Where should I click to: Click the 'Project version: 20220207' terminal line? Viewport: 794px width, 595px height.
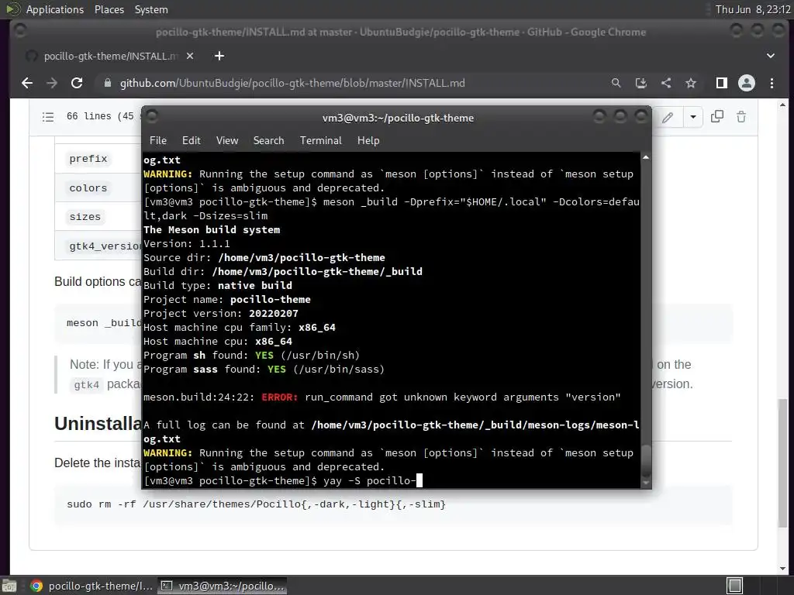pos(221,314)
